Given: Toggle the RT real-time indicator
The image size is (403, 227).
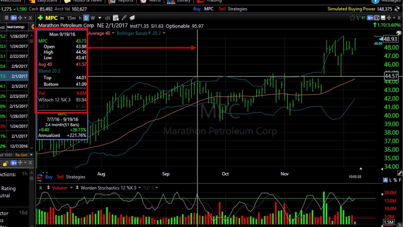Looking at the screenshot, I should (x=364, y=18).
